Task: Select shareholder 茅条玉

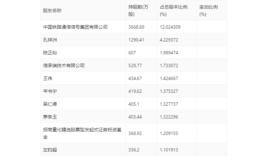Action: [x=50, y=117]
